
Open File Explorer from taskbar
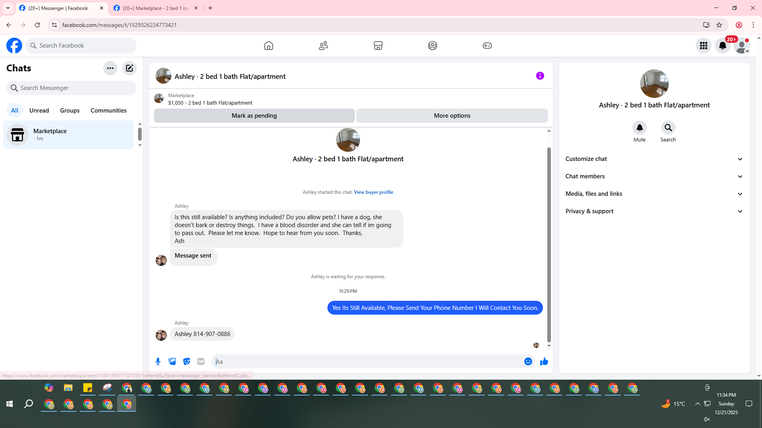pyautogui.click(x=68, y=388)
